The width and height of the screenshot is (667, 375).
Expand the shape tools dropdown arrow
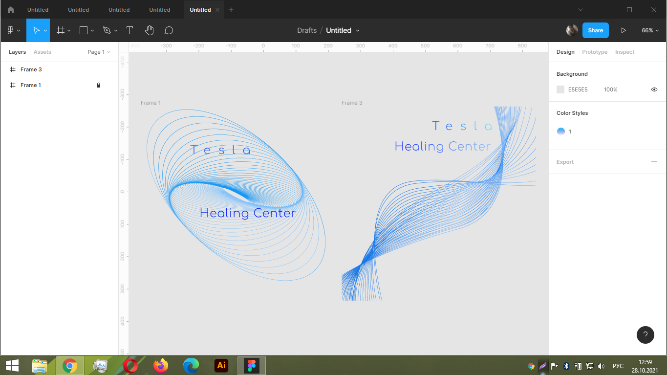coord(92,30)
